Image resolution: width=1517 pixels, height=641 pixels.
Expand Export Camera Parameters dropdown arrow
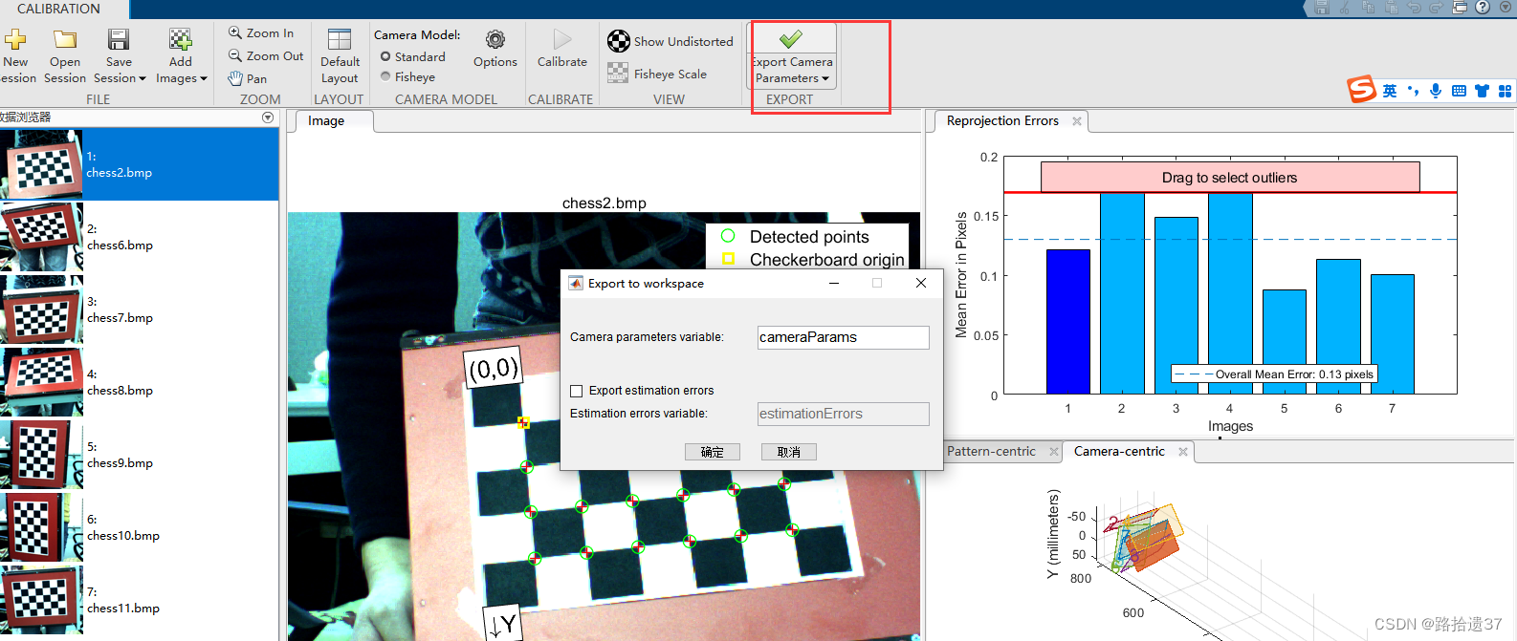click(825, 78)
